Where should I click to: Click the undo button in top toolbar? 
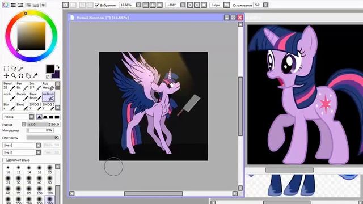65,5
